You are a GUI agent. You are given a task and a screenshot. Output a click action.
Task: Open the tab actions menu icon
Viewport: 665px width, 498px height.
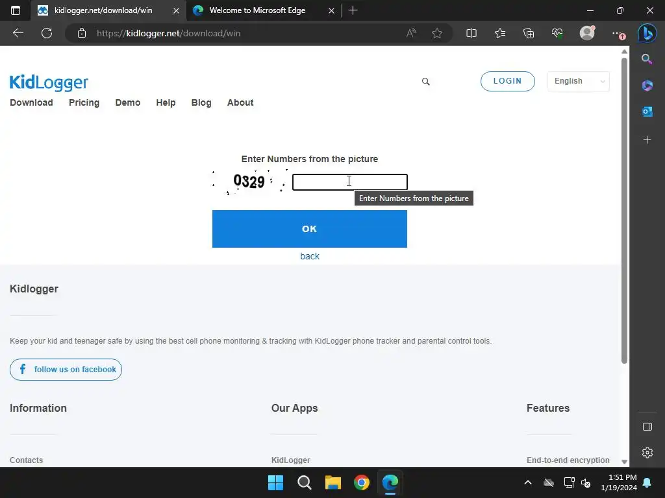(16, 10)
